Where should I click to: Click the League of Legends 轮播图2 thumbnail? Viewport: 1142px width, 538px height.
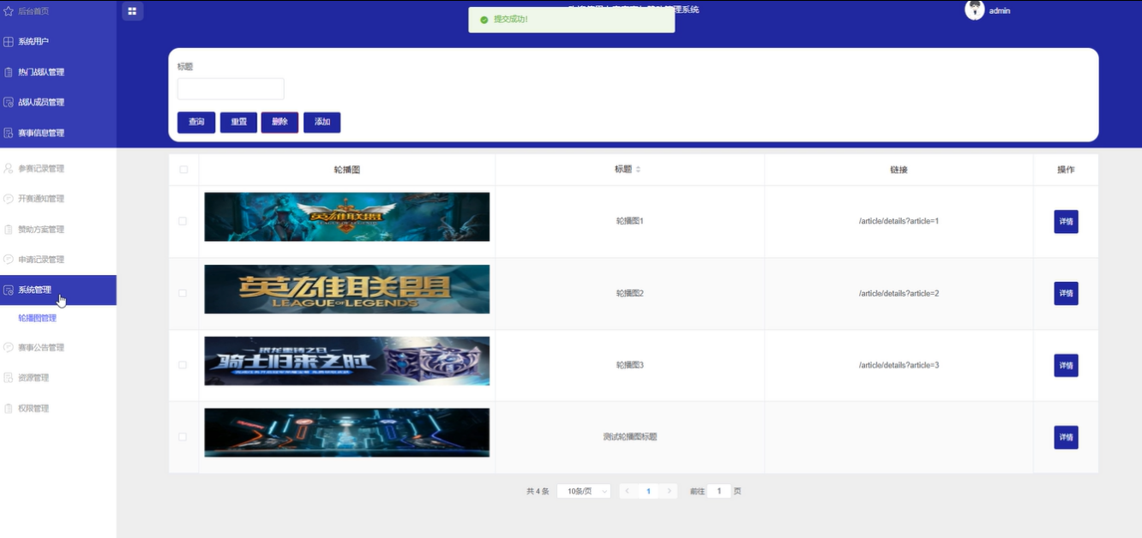(346, 289)
